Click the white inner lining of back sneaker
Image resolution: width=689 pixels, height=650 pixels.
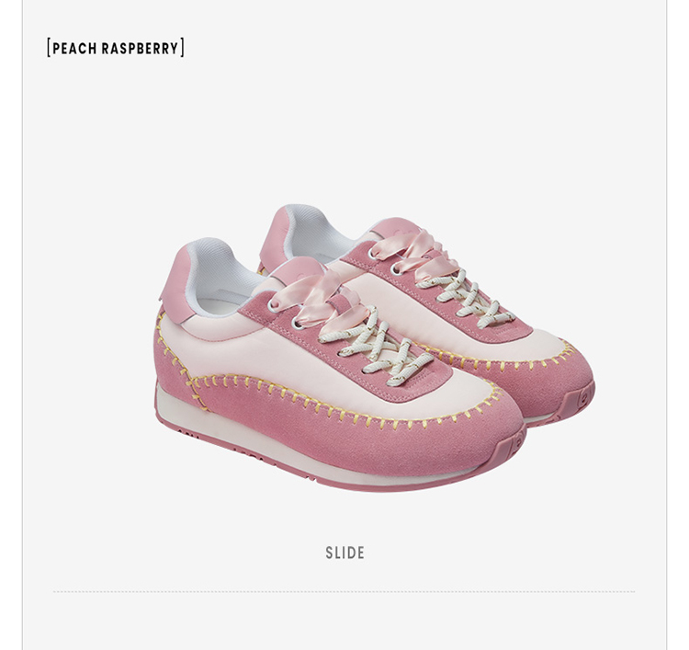tap(314, 234)
